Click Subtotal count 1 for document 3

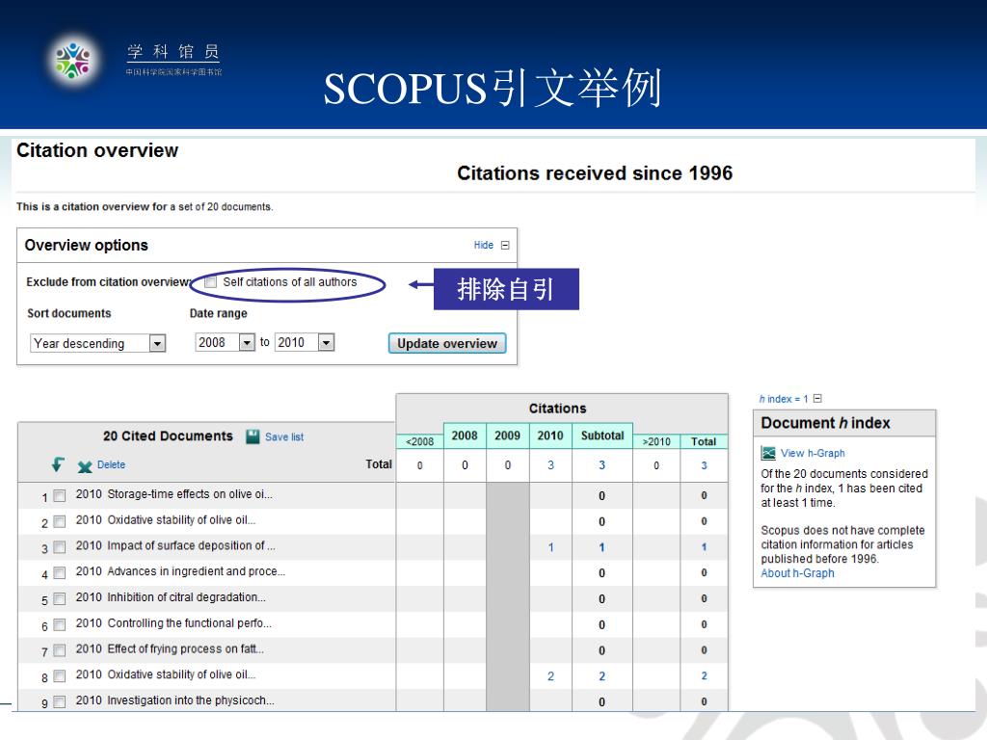[601, 547]
